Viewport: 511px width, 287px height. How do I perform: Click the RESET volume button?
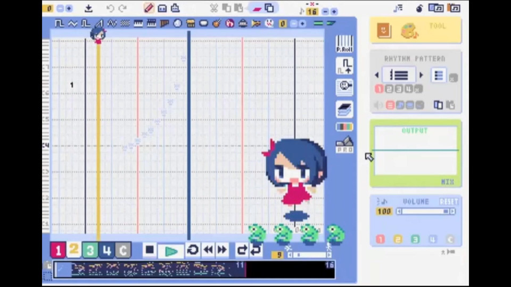449,202
